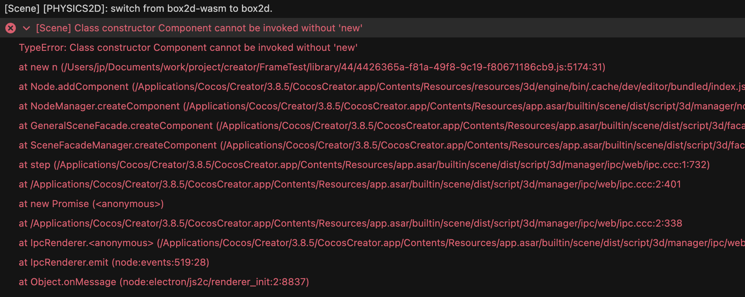This screenshot has height=297, width=745.
Task: Click the NodeManager.createComponent stack frame
Action: (105, 106)
